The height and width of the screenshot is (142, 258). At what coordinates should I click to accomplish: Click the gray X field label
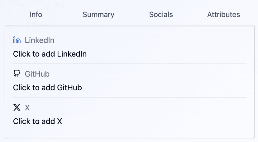(27, 108)
